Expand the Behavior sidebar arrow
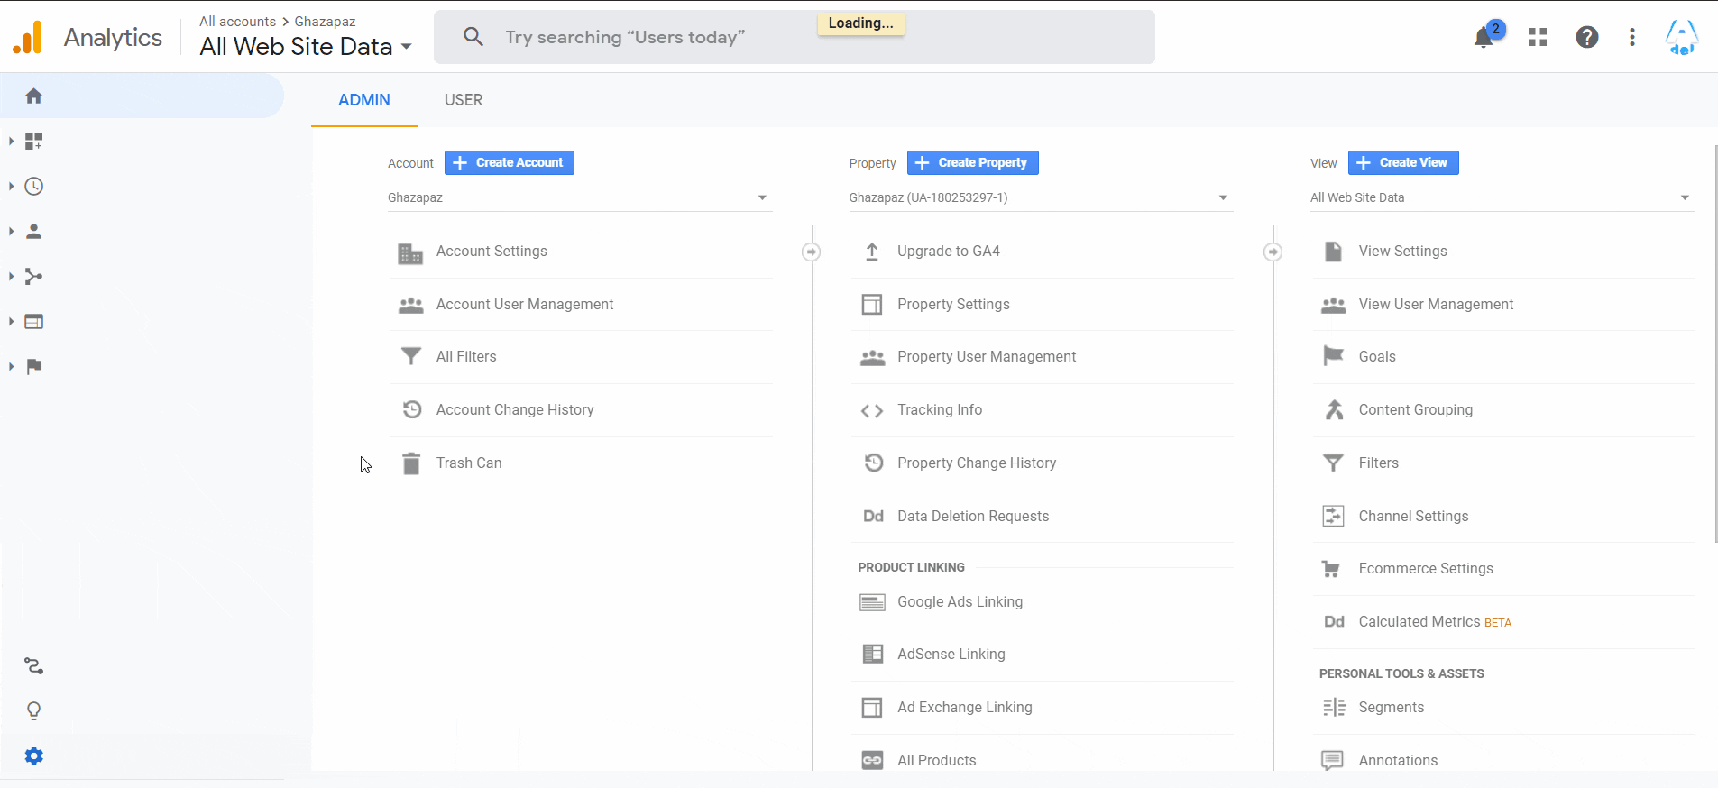 pyautogui.click(x=11, y=321)
